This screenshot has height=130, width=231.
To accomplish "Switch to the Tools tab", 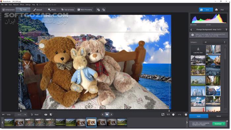I will 23,10.
